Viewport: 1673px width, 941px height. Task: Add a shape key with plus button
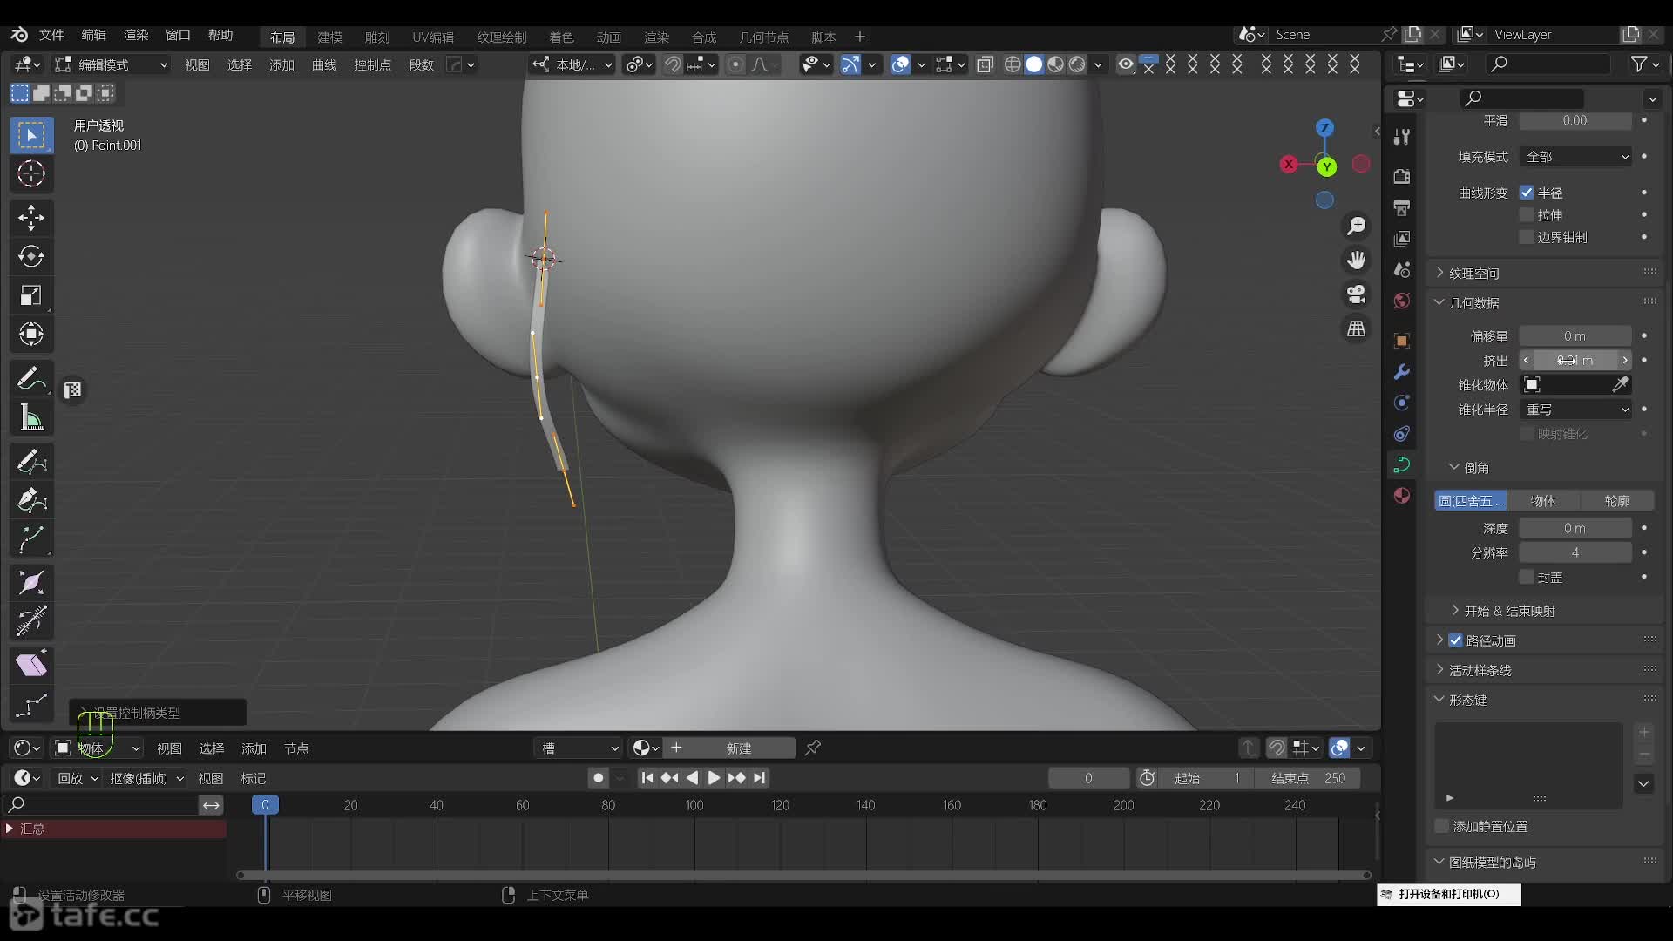[x=1644, y=732]
